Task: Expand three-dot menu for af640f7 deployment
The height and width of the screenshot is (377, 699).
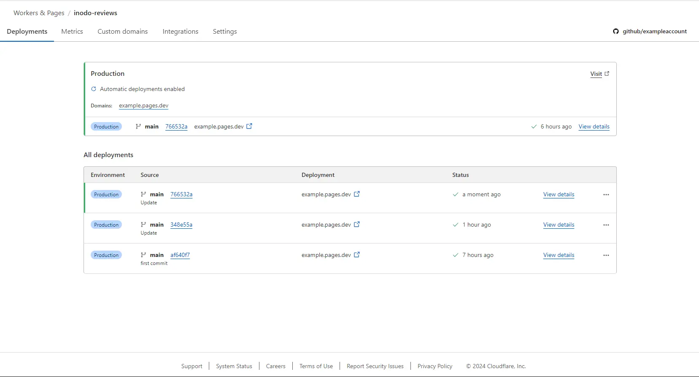Action: pos(606,255)
